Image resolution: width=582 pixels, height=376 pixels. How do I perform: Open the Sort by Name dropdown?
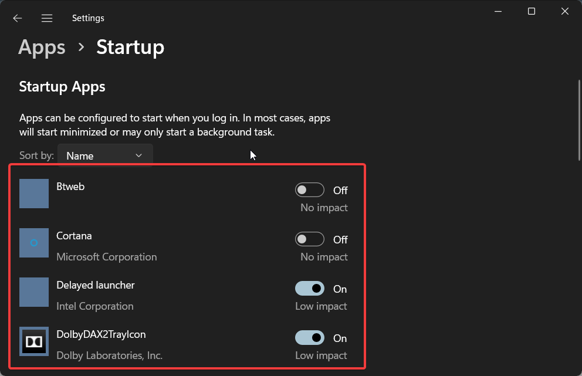click(x=105, y=155)
